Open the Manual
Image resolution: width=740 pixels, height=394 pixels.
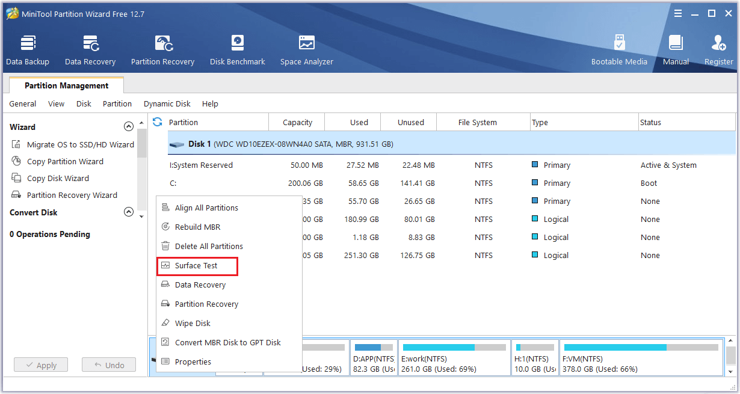[x=676, y=51]
